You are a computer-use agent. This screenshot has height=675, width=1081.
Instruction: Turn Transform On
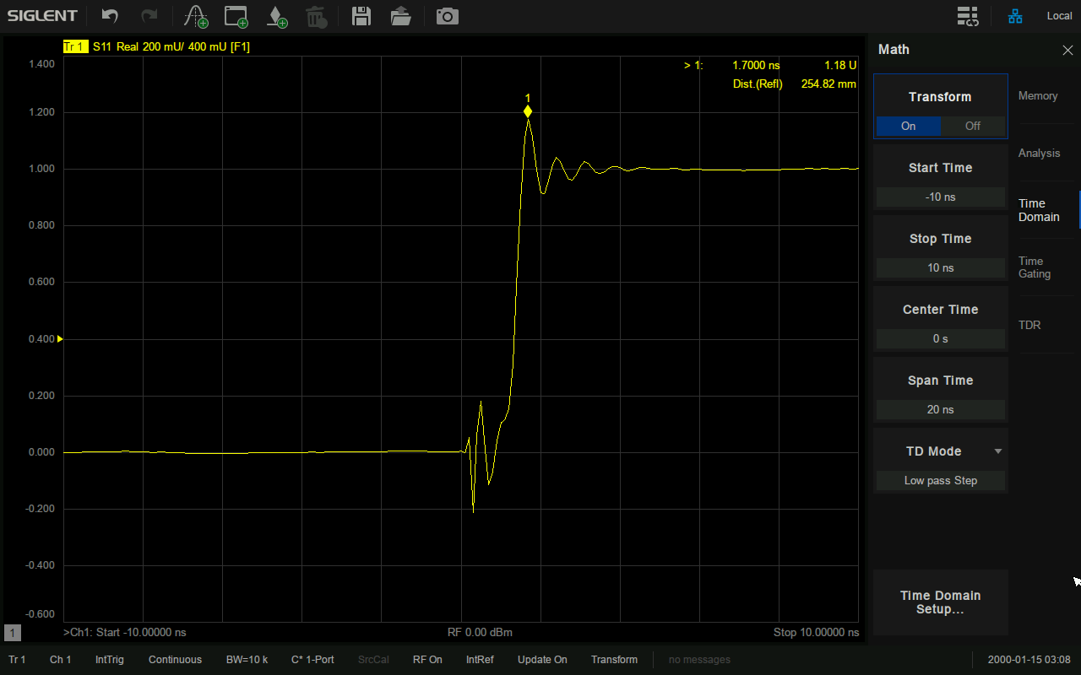tap(908, 126)
